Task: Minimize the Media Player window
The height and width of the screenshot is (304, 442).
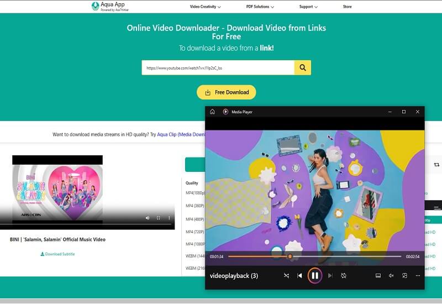Action: click(390, 112)
